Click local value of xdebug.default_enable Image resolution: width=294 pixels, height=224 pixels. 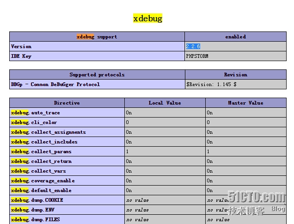[129, 190]
